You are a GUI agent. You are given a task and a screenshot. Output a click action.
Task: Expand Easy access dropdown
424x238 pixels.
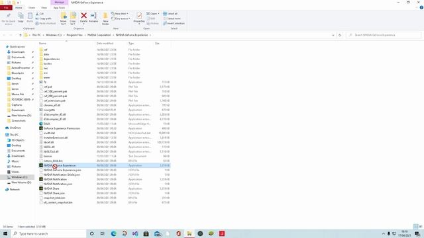pyautogui.click(x=121, y=19)
